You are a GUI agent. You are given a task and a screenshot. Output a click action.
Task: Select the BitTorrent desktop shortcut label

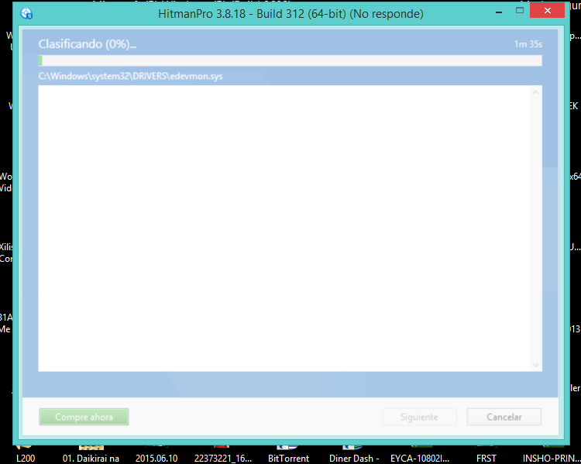[x=288, y=459]
